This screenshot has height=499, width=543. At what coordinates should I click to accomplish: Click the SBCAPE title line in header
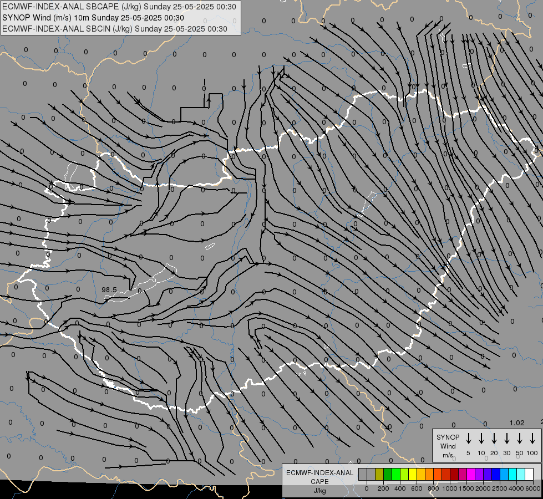click(x=119, y=7)
